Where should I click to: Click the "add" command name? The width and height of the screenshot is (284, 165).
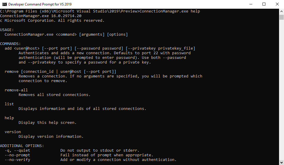point(8,48)
